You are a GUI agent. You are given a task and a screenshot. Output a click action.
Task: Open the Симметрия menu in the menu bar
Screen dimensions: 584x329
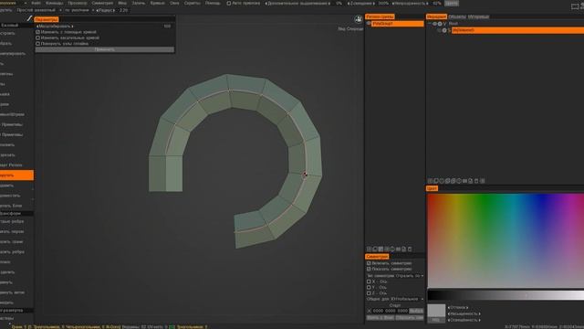pyautogui.click(x=102, y=3)
